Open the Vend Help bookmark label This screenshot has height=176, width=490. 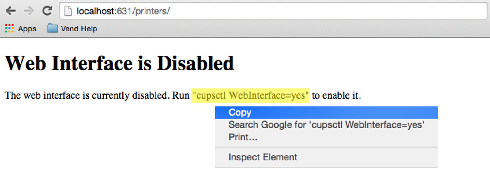click(x=79, y=29)
